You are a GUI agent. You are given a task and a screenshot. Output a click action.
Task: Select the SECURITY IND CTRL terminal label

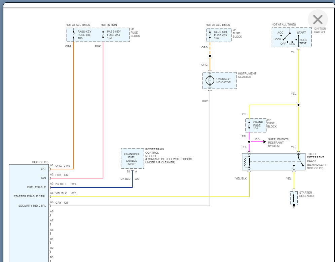(x=32, y=206)
